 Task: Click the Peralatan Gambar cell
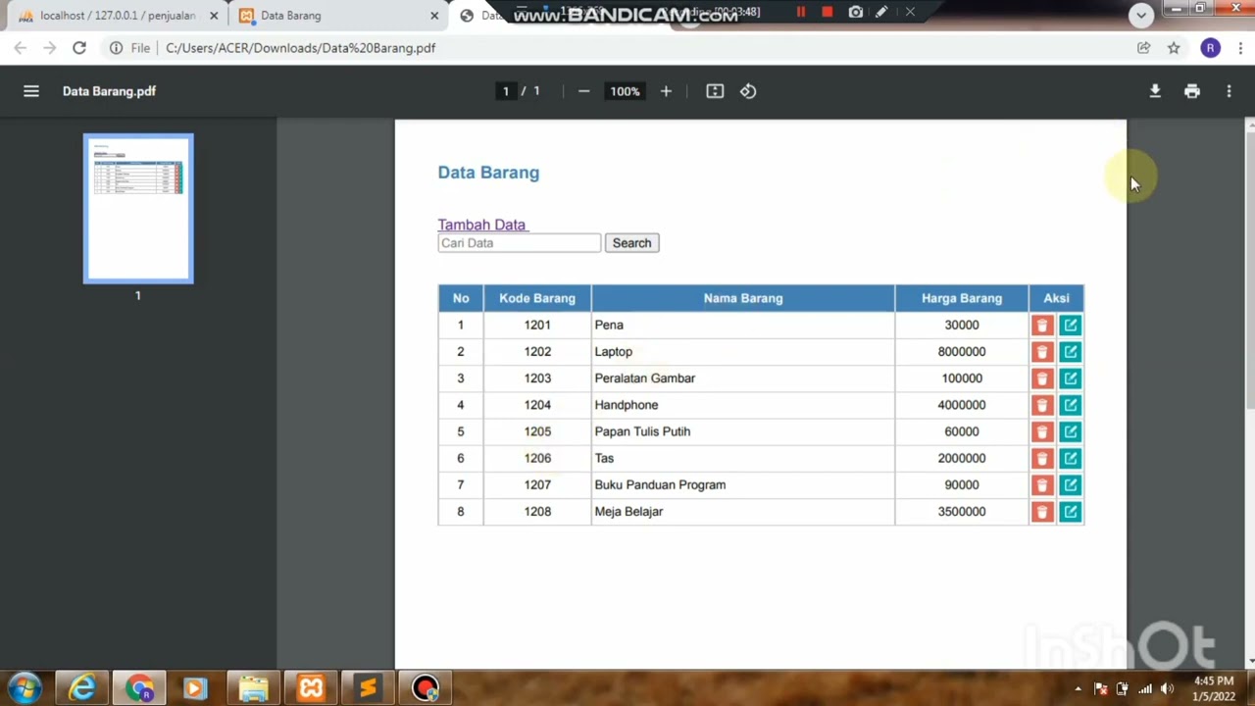[743, 378]
